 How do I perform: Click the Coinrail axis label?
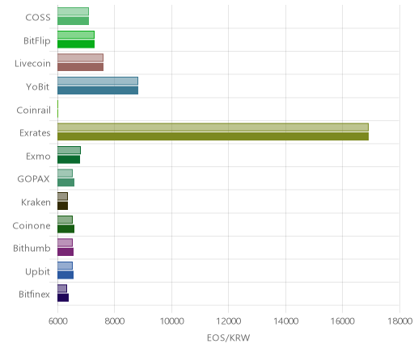coord(34,110)
